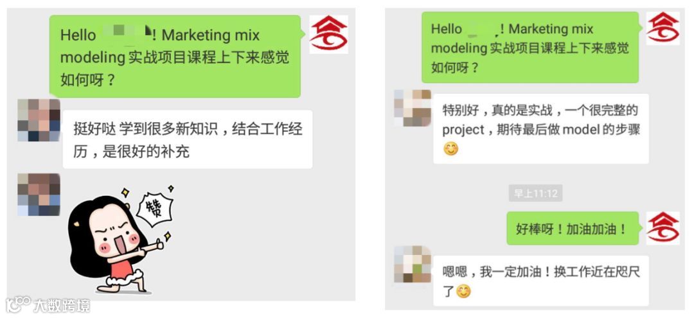Open the blurred avatar next to 嗯嗯 message
Viewport: 694px width, 318px height.
coord(413,264)
